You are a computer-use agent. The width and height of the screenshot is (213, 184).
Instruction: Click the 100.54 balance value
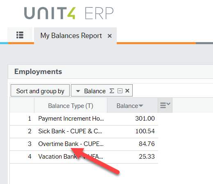(x=145, y=131)
